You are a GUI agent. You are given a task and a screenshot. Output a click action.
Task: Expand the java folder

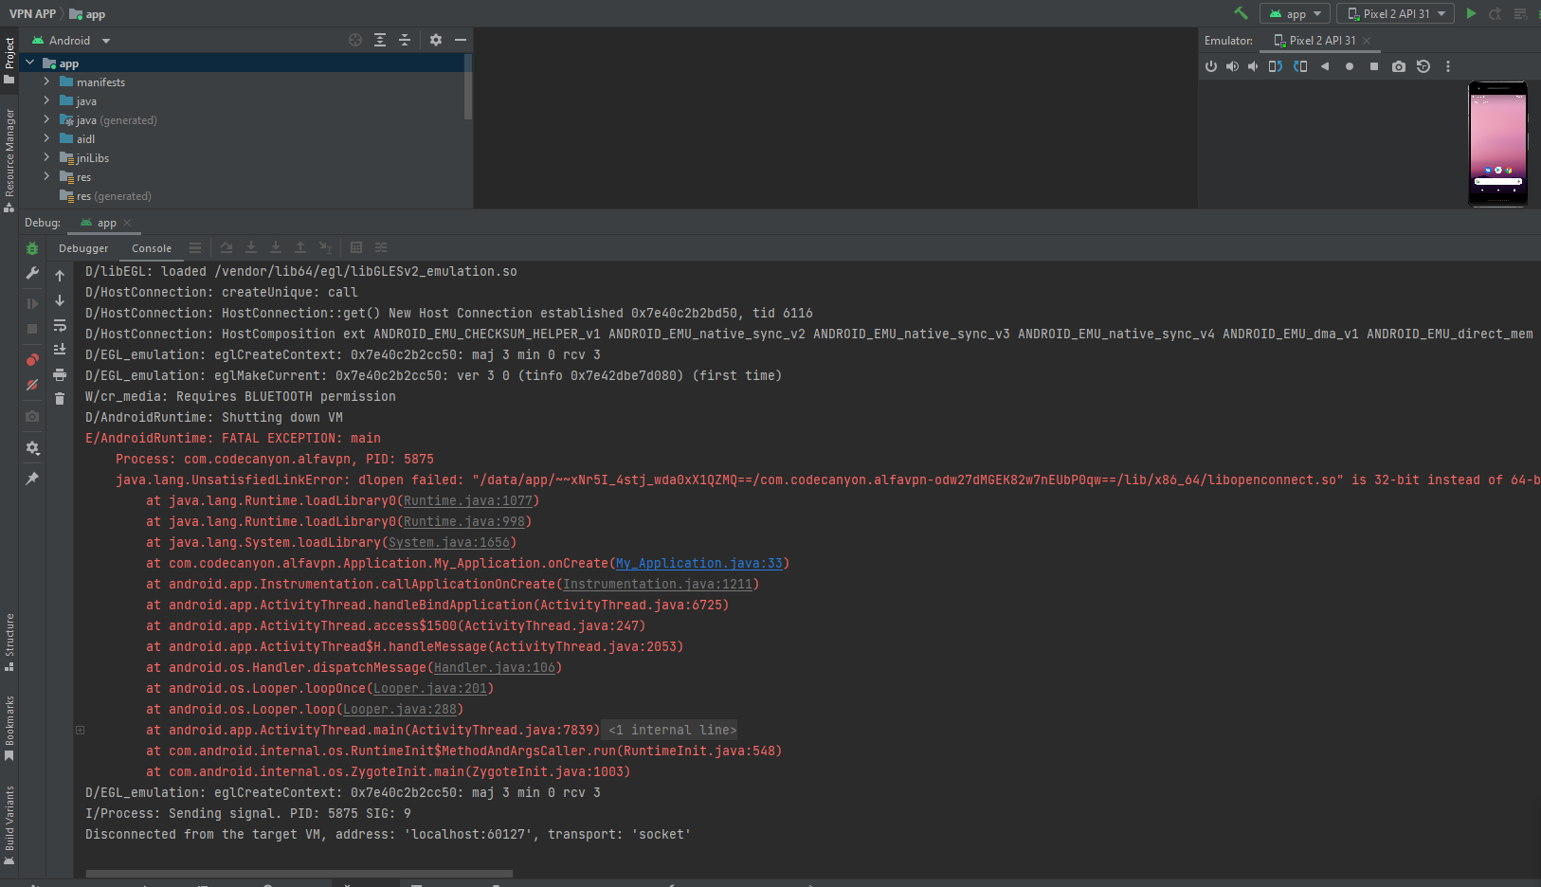click(46, 100)
